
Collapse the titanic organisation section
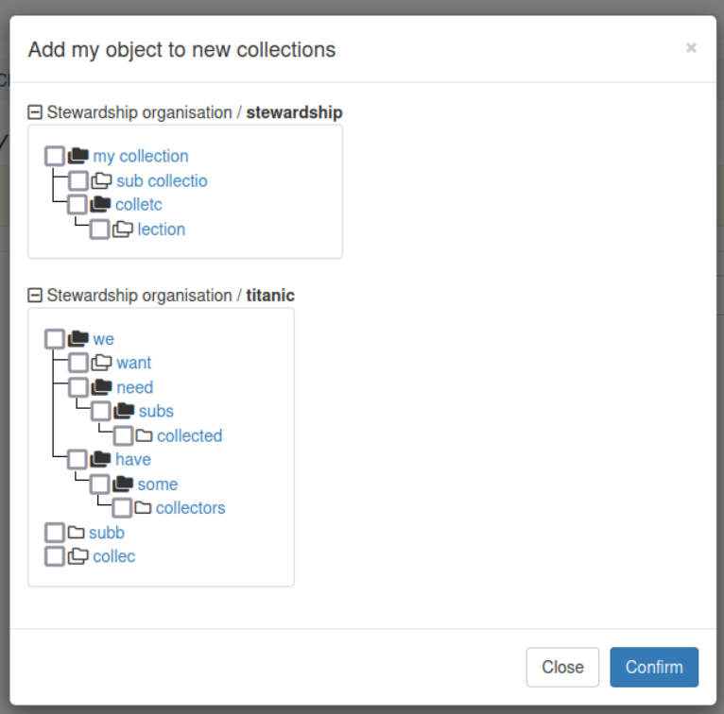coord(35,296)
